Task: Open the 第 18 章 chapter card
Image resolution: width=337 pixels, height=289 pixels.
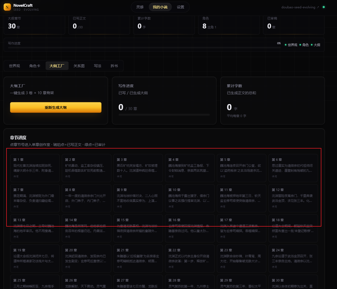Action: (293, 228)
